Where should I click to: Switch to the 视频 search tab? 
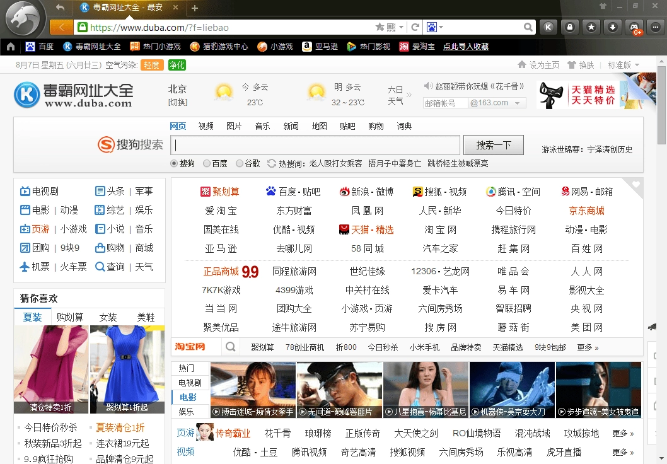tap(206, 126)
